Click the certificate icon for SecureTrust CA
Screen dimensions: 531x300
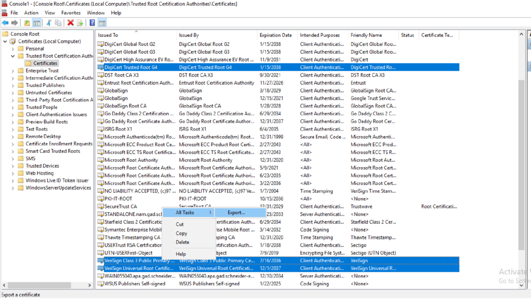101,207
